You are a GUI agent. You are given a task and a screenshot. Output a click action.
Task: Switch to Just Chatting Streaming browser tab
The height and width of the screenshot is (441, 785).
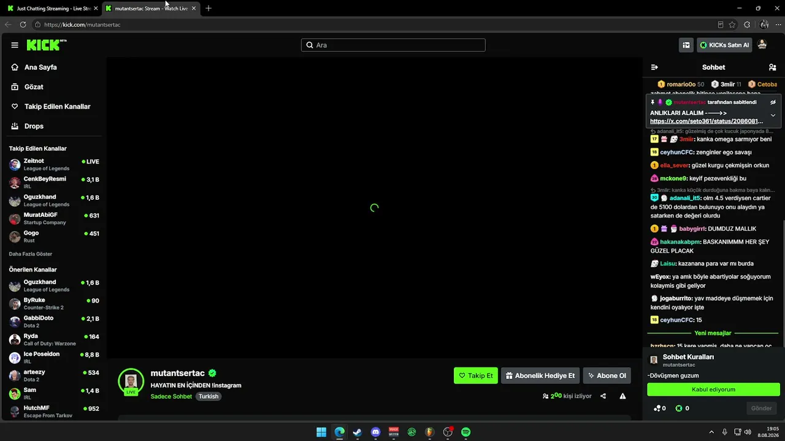[52, 9]
